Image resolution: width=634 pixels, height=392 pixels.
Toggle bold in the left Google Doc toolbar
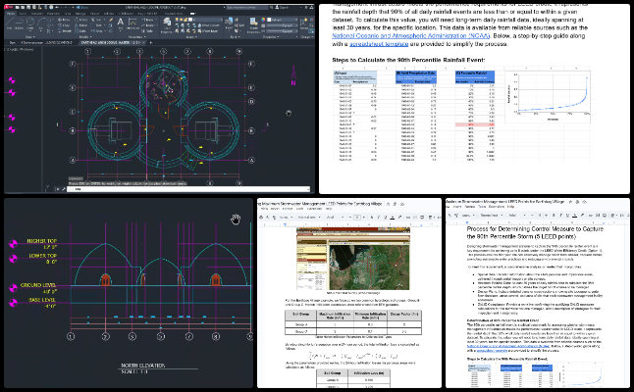coord(372,218)
